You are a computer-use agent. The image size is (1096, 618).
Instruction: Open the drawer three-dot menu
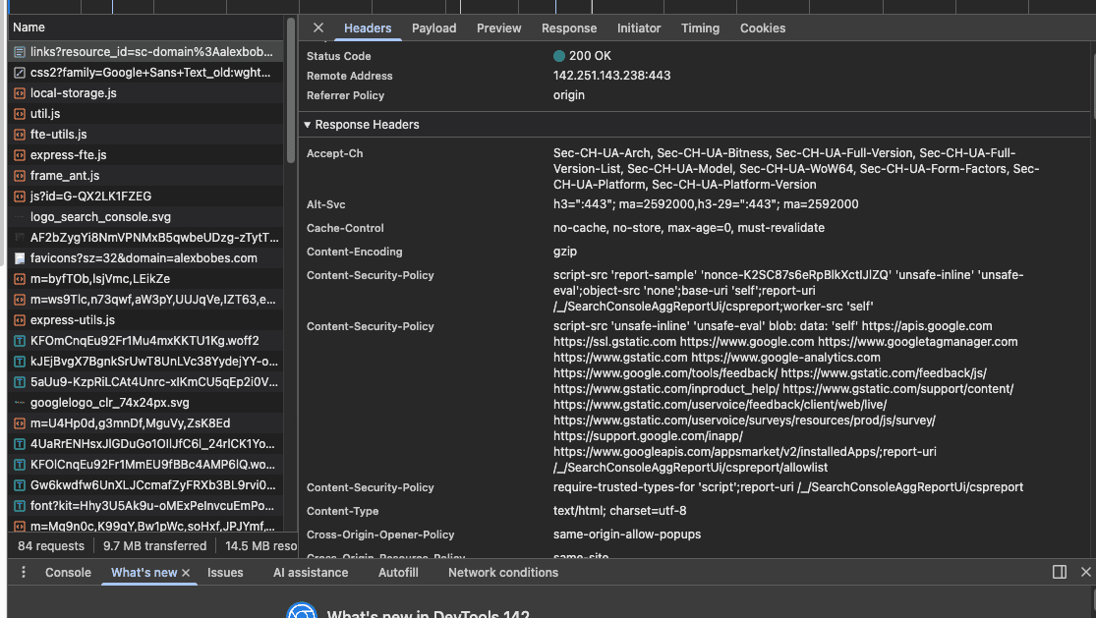[24, 573]
